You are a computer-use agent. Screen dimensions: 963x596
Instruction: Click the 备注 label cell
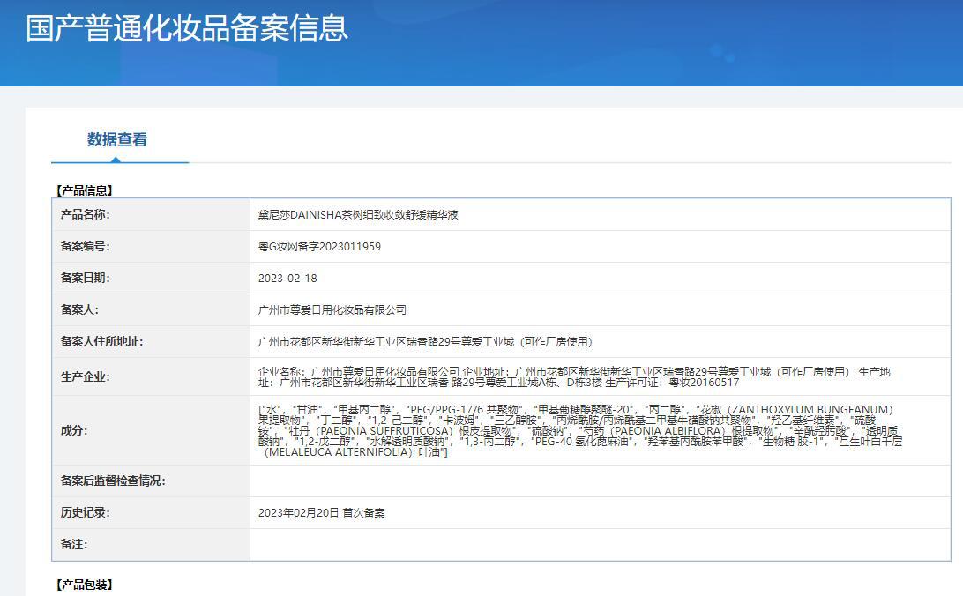151,545
